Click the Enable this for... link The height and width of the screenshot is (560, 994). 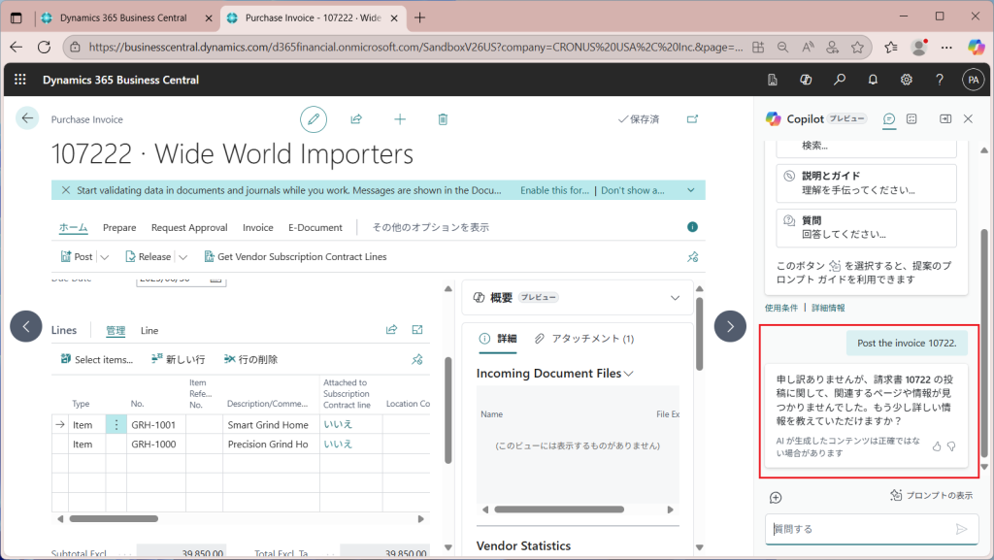point(554,190)
